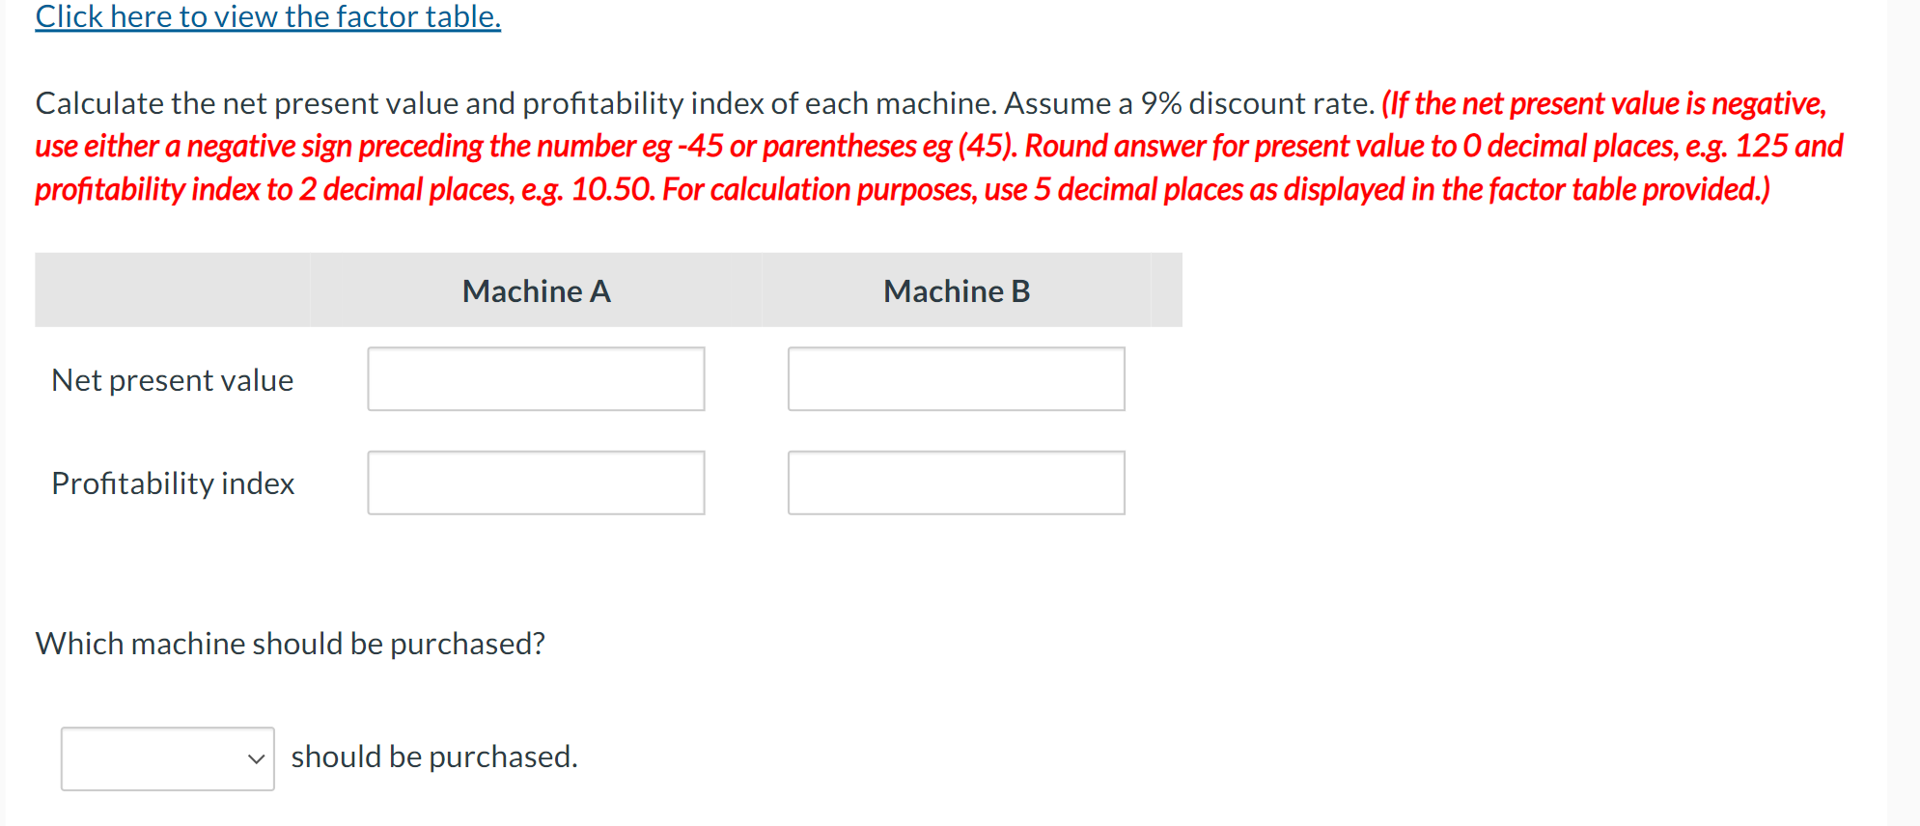The width and height of the screenshot is (1920, 826).
Task: Click the Net present value row label
Action: pos(172,379)
